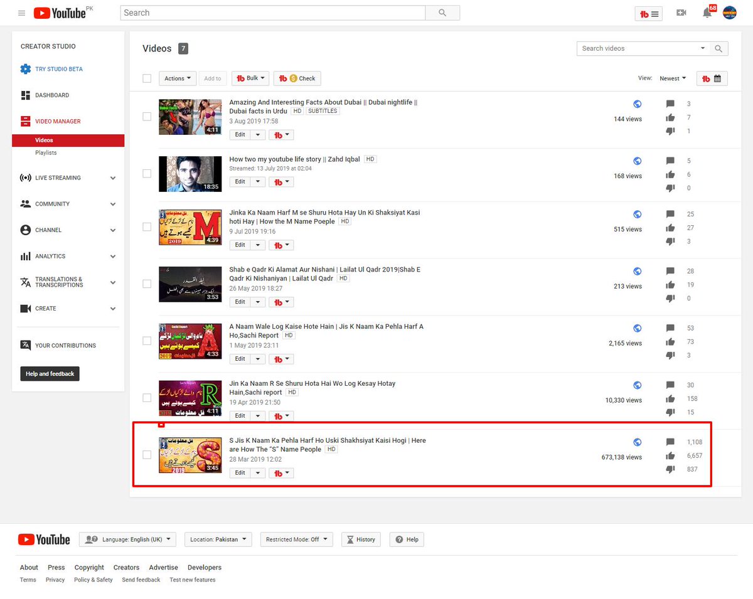Click likes thumb icon for M Name video
753x599 pixels.
670,228
